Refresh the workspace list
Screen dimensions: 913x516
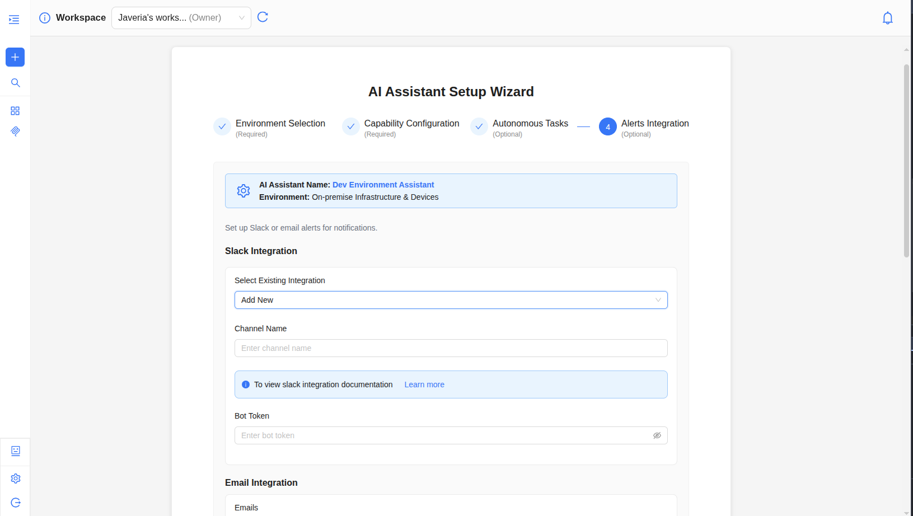tap(263, 17)
